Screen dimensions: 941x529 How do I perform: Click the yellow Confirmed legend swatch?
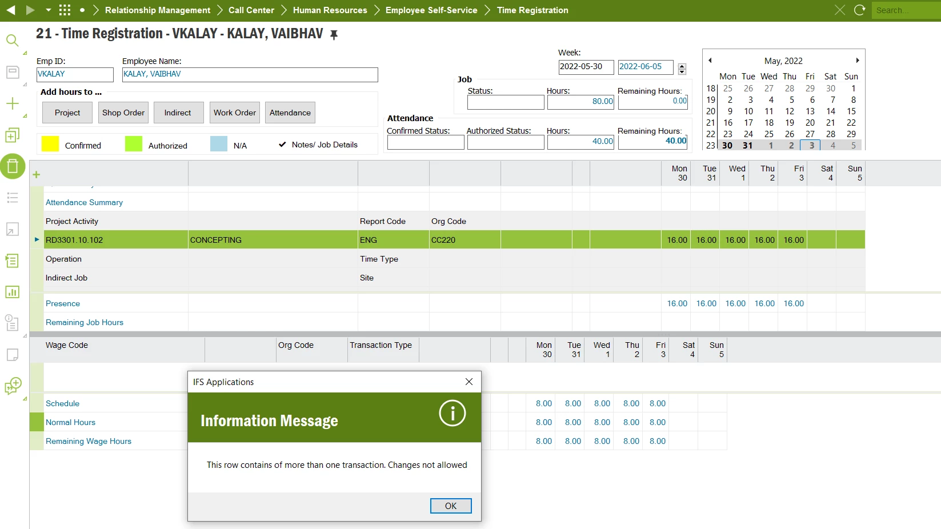point(50,144)
